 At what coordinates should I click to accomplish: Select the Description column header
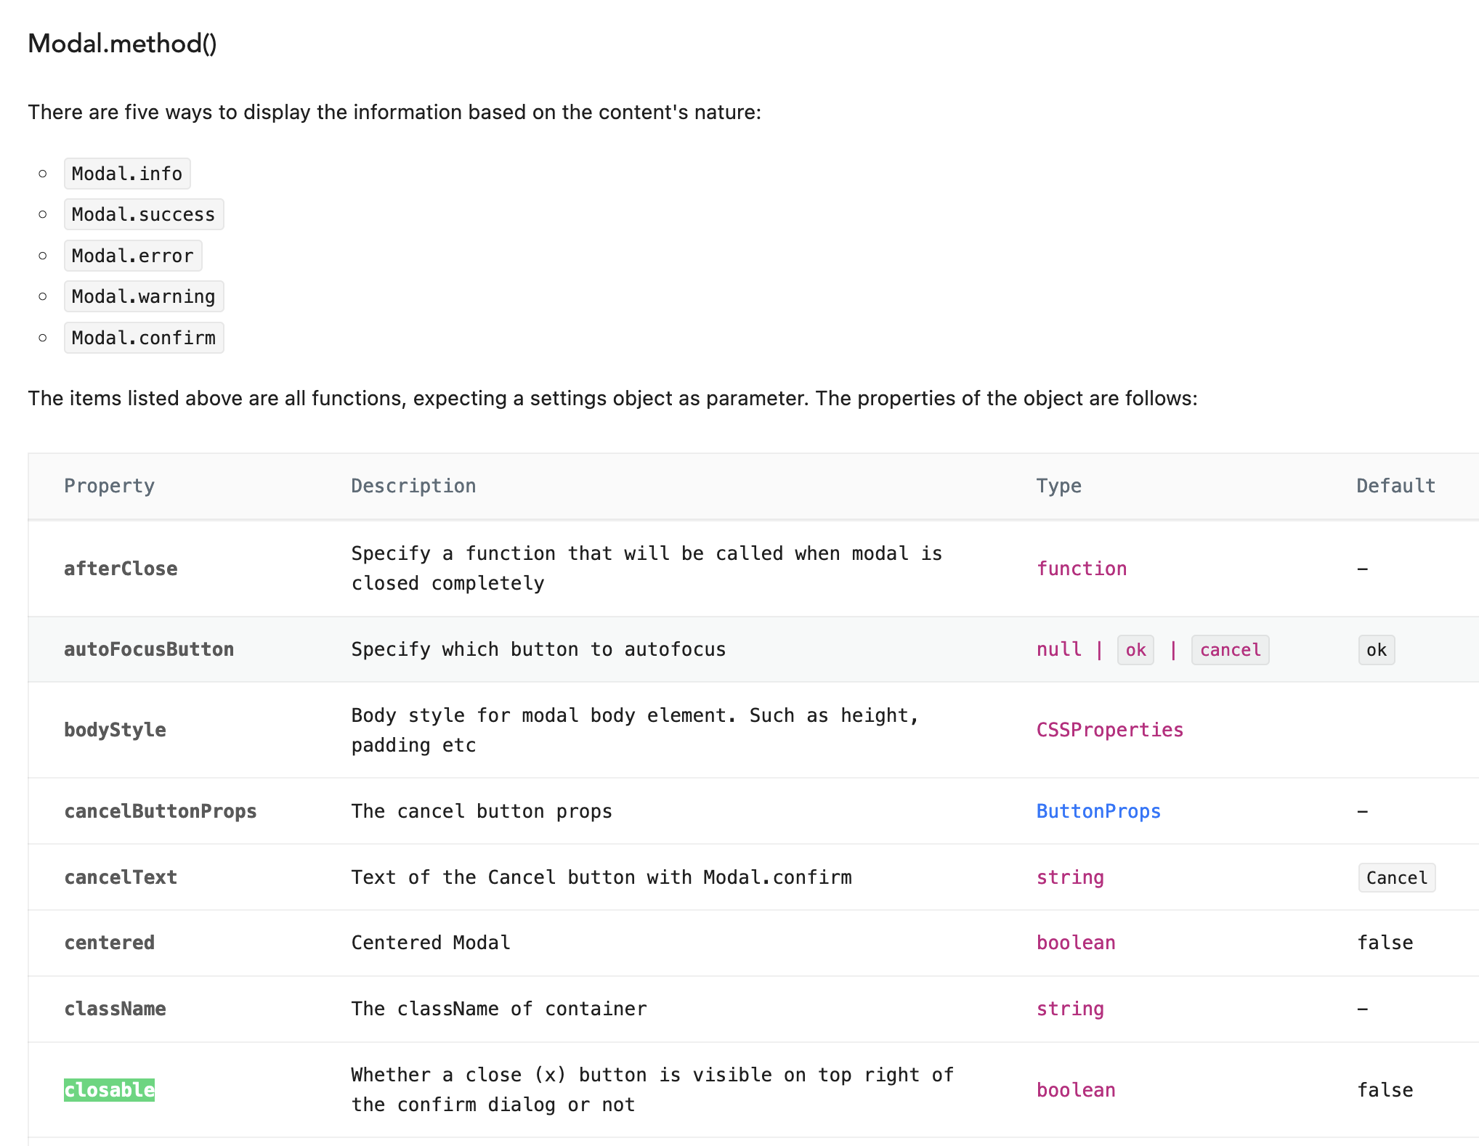(x=413, y=485)
